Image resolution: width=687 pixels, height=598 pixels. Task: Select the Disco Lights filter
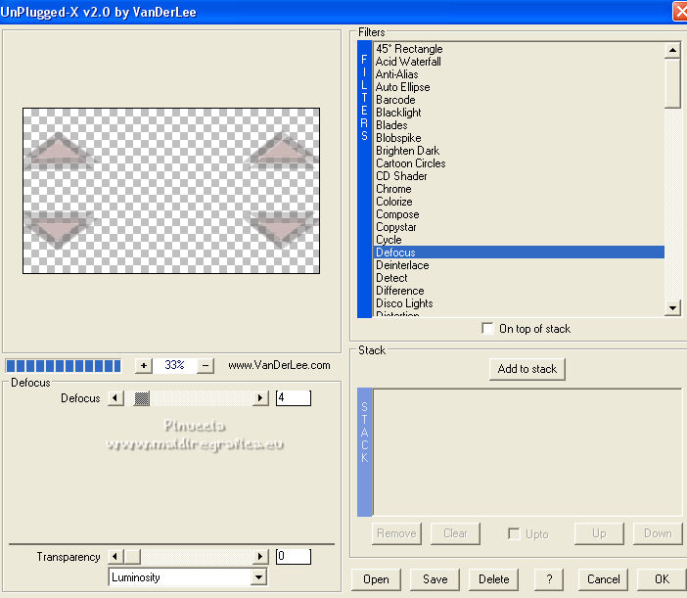520,302
